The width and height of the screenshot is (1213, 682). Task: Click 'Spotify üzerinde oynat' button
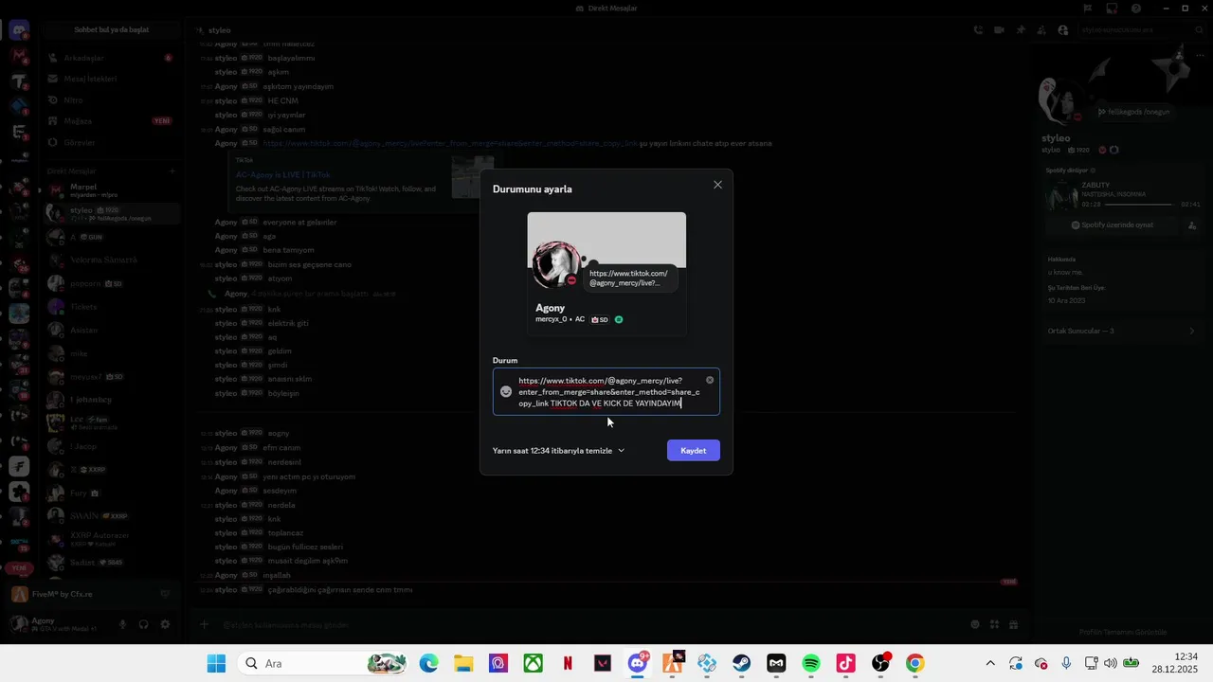1112,225
